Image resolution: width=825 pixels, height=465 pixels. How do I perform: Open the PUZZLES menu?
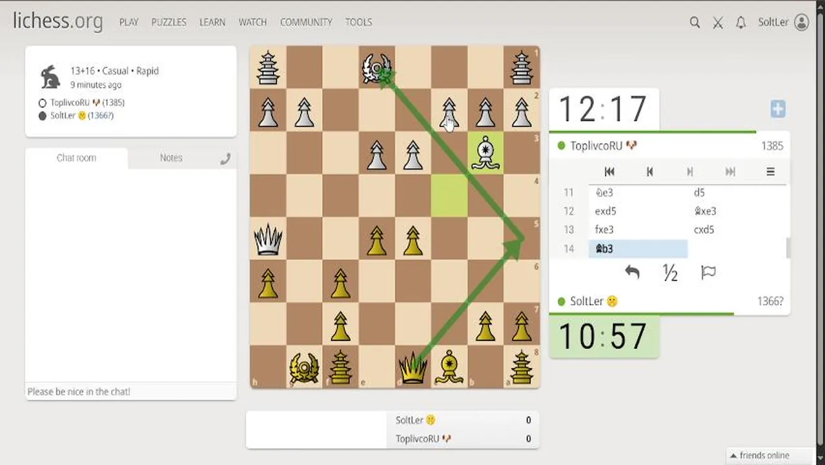168,22
